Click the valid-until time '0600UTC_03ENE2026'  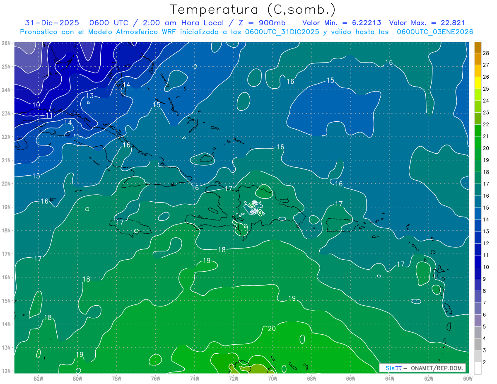(x=435, y=32)
